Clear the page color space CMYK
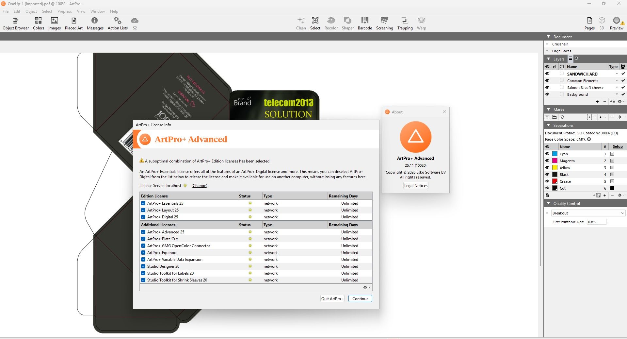 (589, 139)
